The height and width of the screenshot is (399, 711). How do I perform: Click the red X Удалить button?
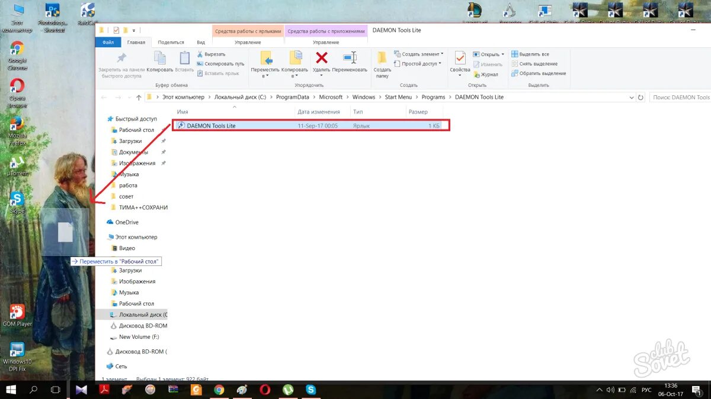point(322,57)
